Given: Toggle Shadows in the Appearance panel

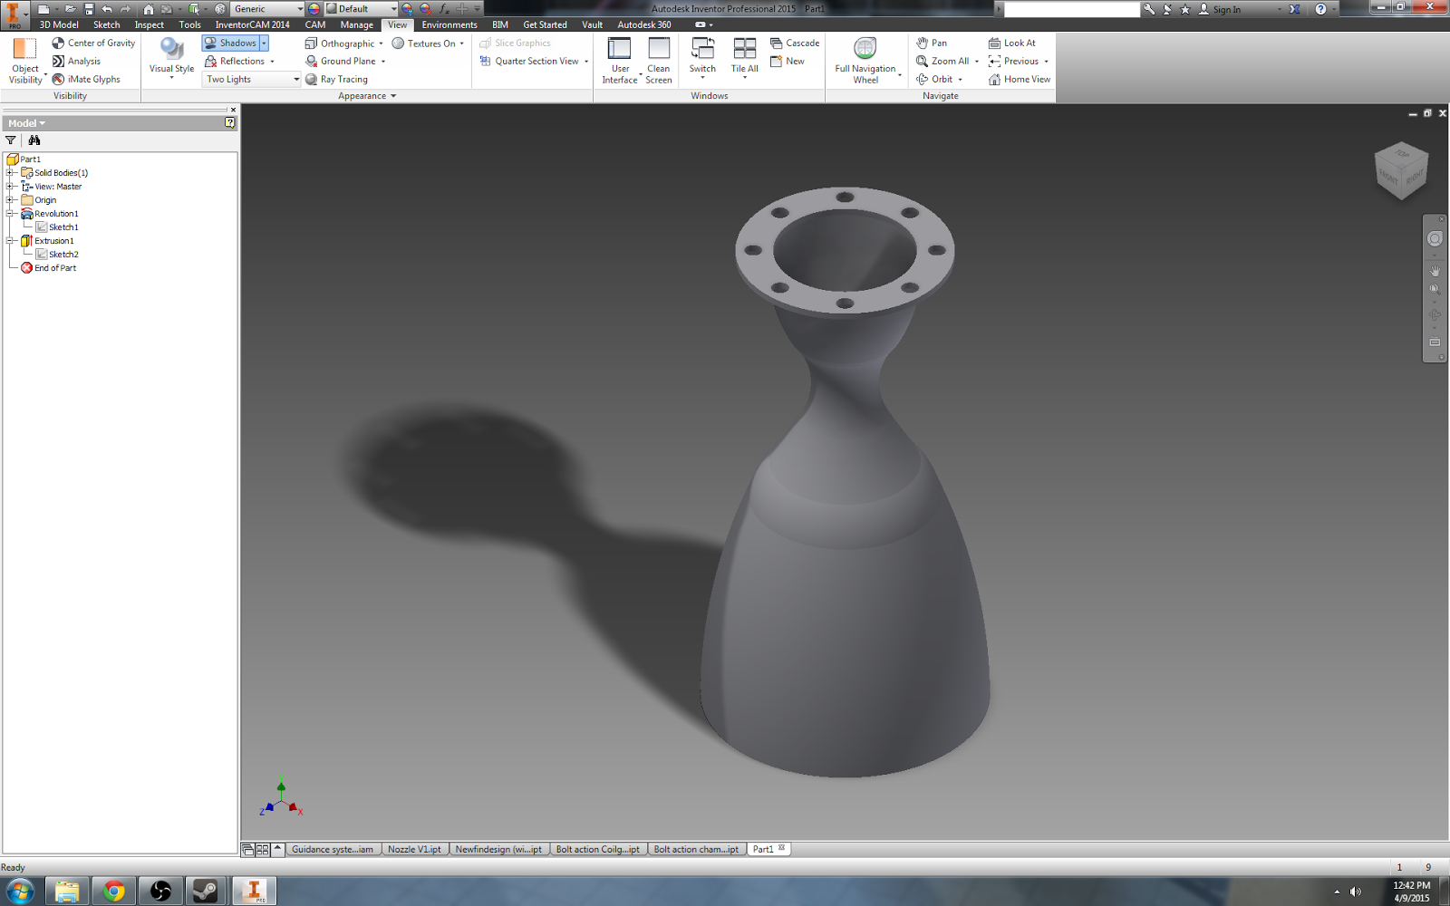Looking at the screenshot, I should (230, 43).
